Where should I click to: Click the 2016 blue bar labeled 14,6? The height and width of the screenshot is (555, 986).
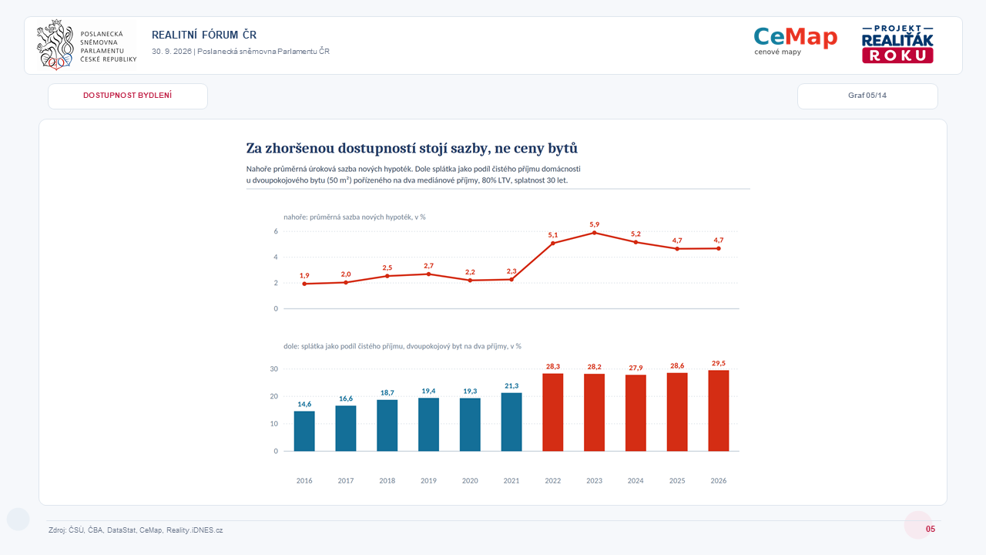click(x=304, y=431)
